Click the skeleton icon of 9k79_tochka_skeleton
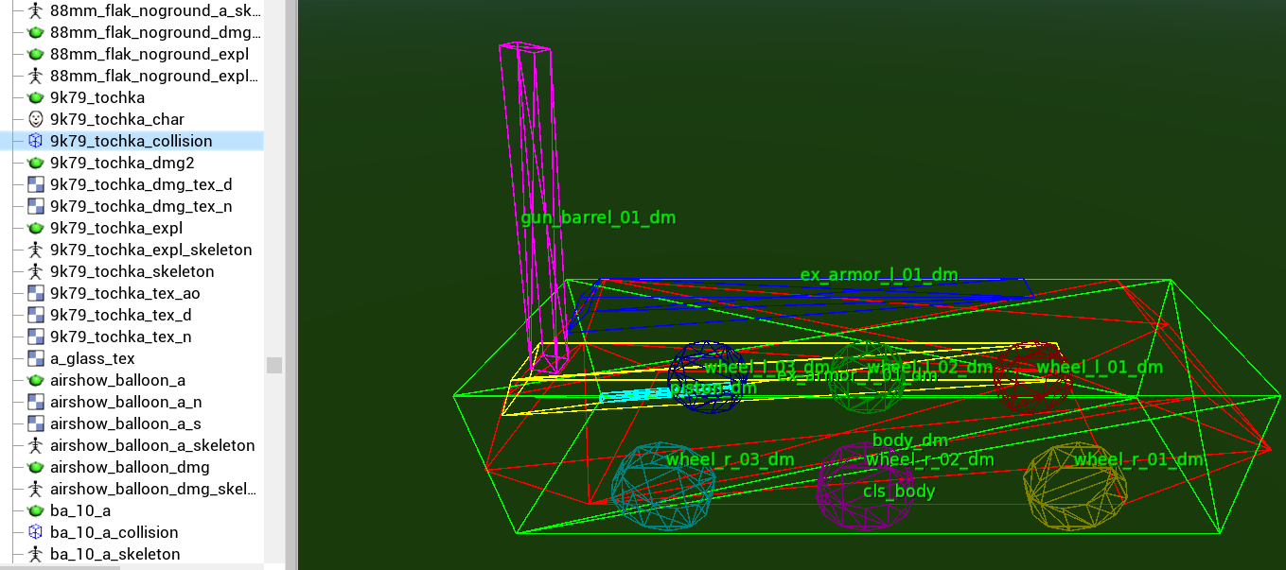 click(x=36, y=271)
